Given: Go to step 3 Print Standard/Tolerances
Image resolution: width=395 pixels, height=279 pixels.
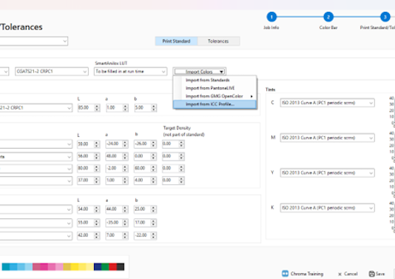Looking at the screenshot, I should pos(385,17).
